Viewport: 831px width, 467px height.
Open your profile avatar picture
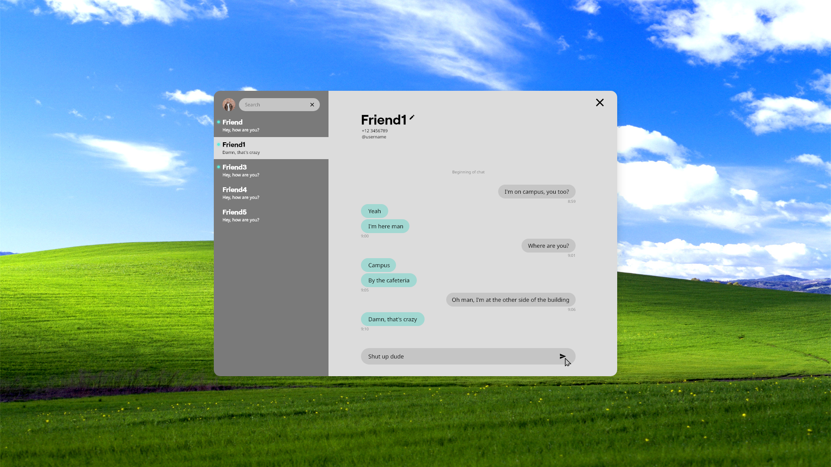(x=229, y=105)
